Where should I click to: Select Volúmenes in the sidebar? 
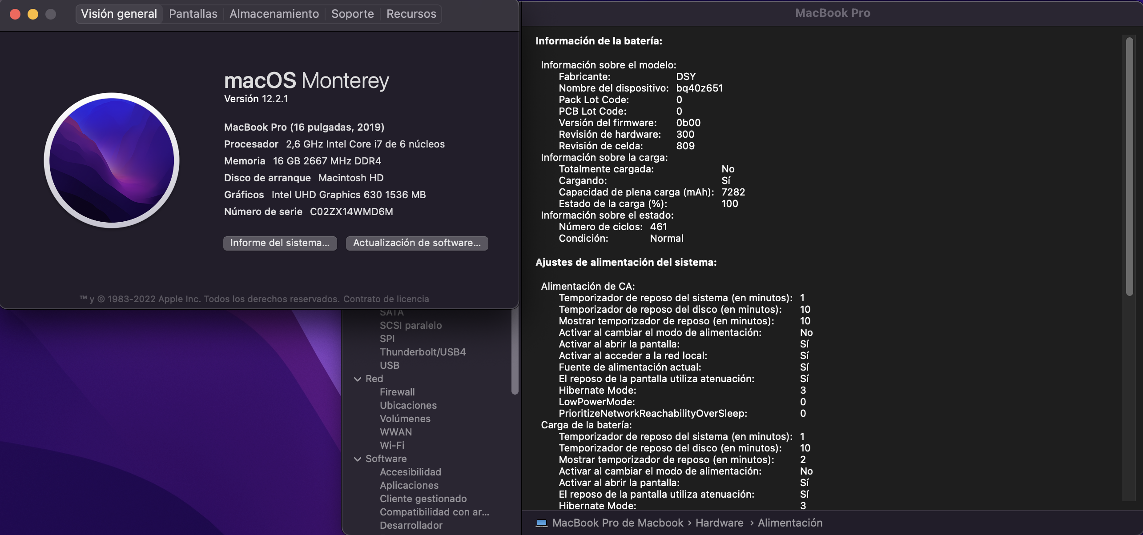pos(405,419)
